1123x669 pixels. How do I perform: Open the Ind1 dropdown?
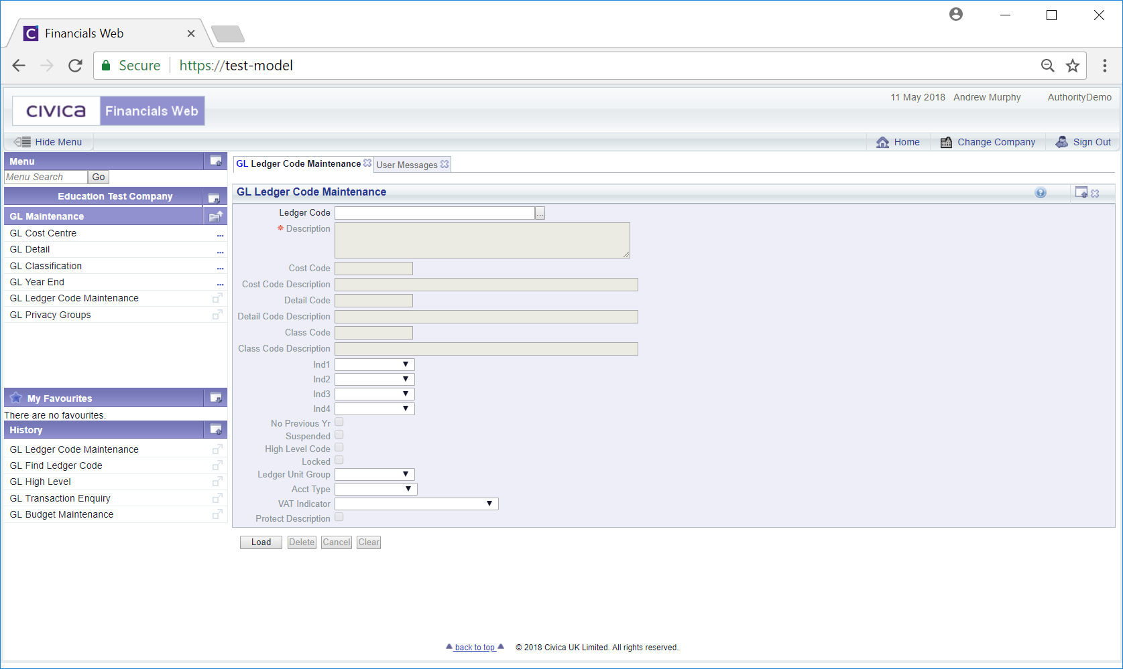click(x=375, y=364)
